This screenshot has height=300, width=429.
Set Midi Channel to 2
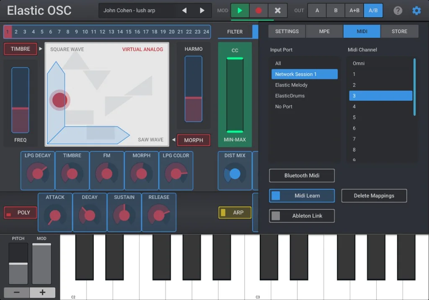[380, 85]
